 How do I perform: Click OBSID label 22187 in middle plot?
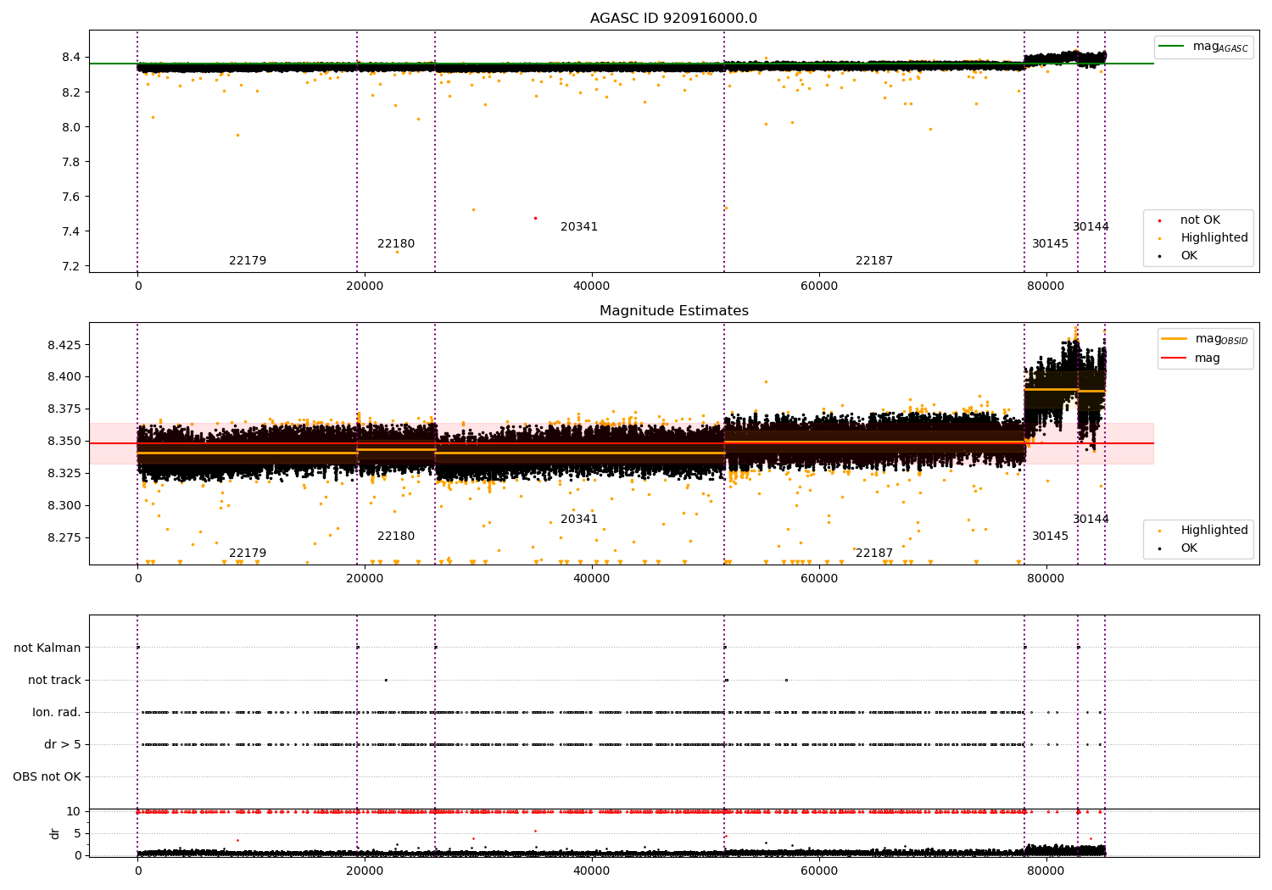[874, 553]
